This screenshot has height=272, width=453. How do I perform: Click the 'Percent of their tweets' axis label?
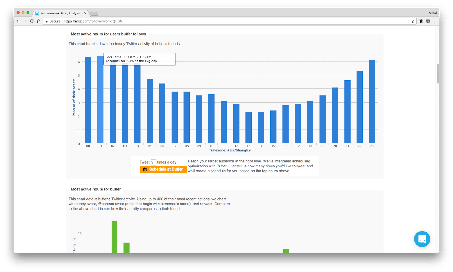[x=74, y=97]
